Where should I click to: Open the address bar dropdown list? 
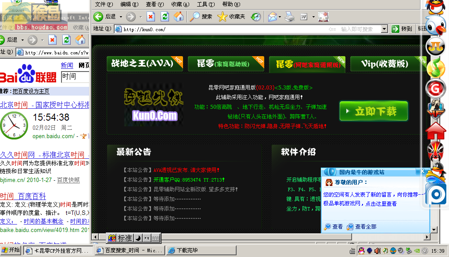(384, 29)
